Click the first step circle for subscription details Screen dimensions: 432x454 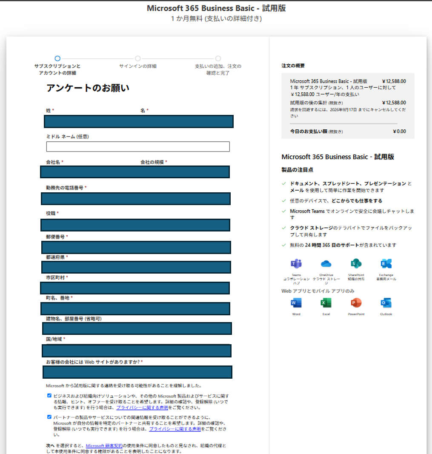tap(57, 58)
